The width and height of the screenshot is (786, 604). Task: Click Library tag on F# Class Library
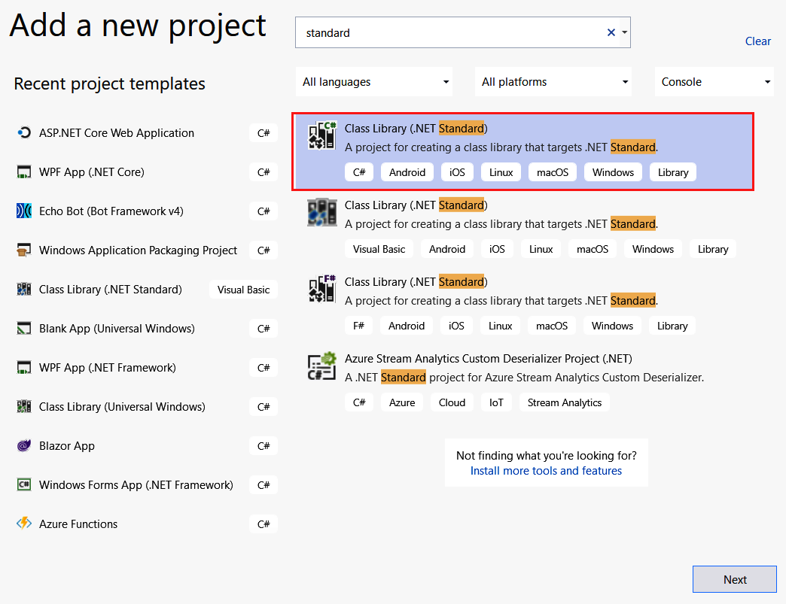[672, 326]
